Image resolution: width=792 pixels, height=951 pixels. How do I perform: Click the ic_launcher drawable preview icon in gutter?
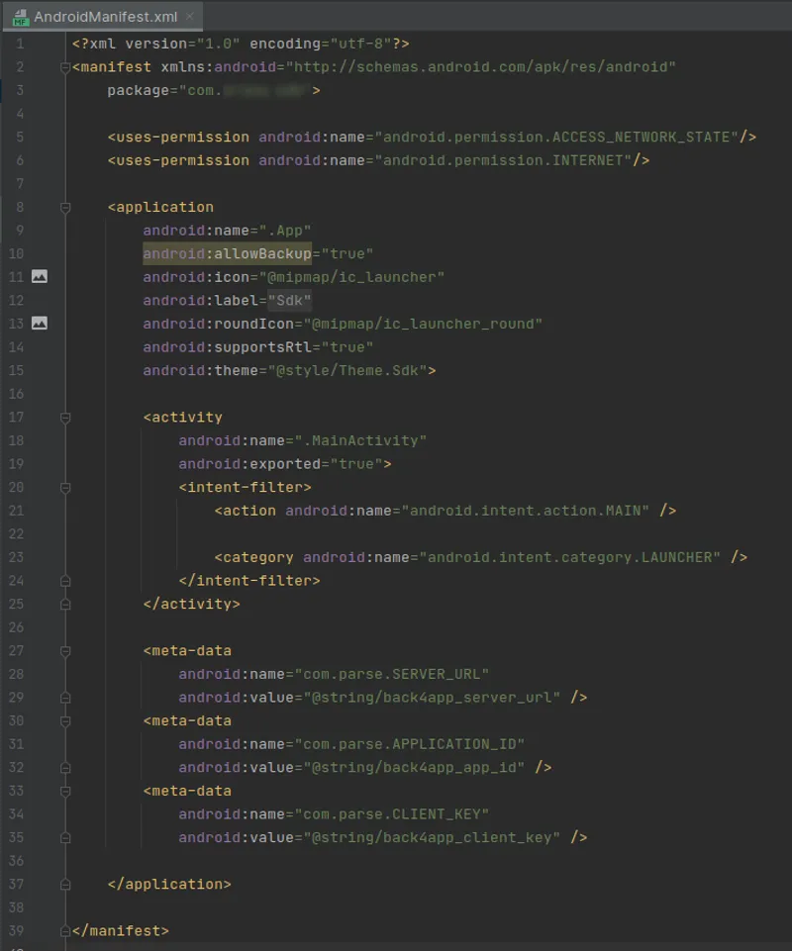[38, 277]
